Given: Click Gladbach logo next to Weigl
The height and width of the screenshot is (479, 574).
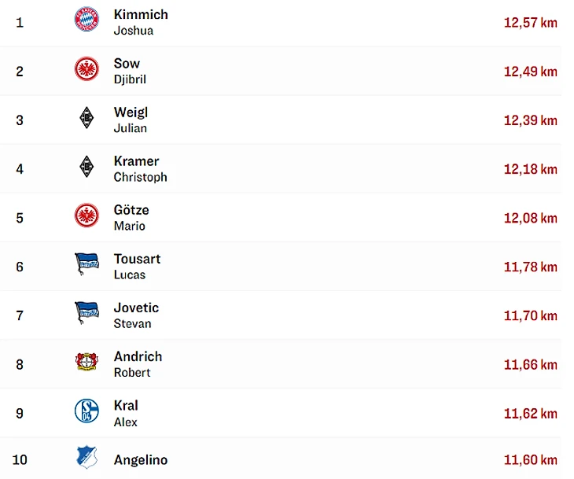Looking at the screenshot, I should [x=86, y=118].
